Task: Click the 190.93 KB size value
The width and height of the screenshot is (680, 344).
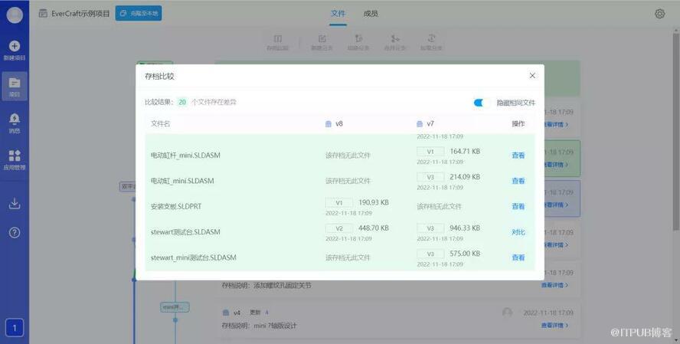Action: coord(374,202)
